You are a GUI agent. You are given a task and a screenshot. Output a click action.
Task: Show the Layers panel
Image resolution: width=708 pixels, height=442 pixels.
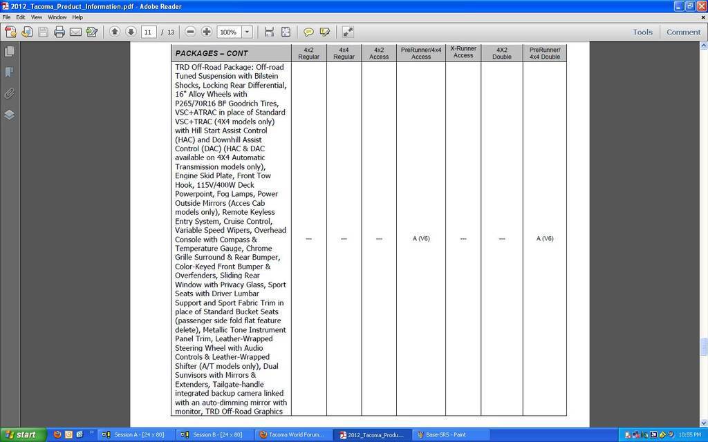pyautogui.click(x=9, y=115)
